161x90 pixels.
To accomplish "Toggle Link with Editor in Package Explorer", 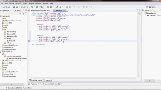I will tap(23, 13).
